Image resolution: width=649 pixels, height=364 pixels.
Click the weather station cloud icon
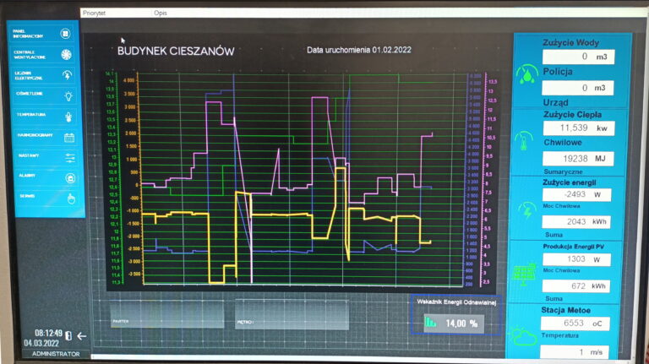click(x=522, y=337)
